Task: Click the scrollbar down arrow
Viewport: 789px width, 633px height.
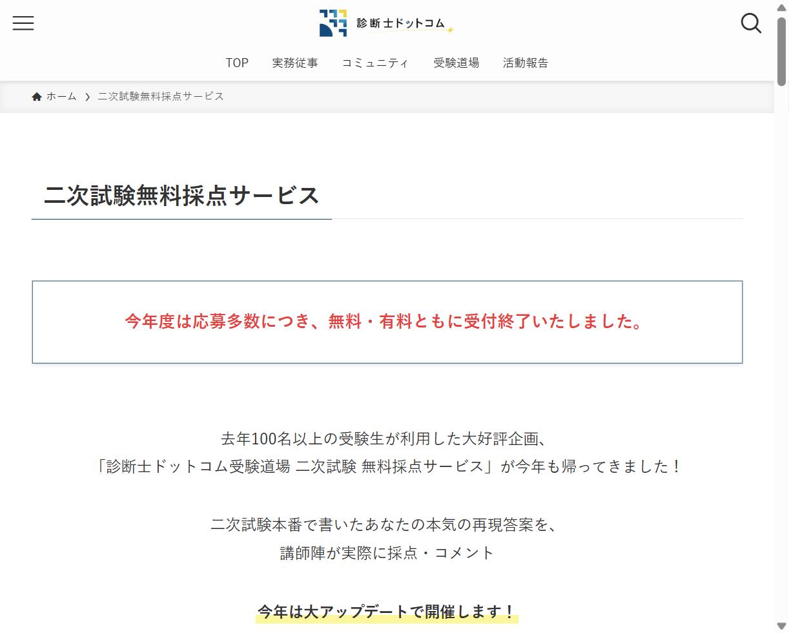Action: click(x=782, y=627)
